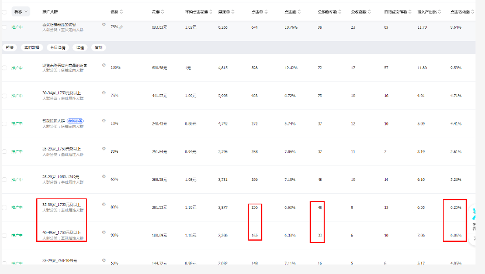Open help icon for 30-34岁_1750元及以上 row
Viewport: 485px width, 274px height.
pos(104,93)
